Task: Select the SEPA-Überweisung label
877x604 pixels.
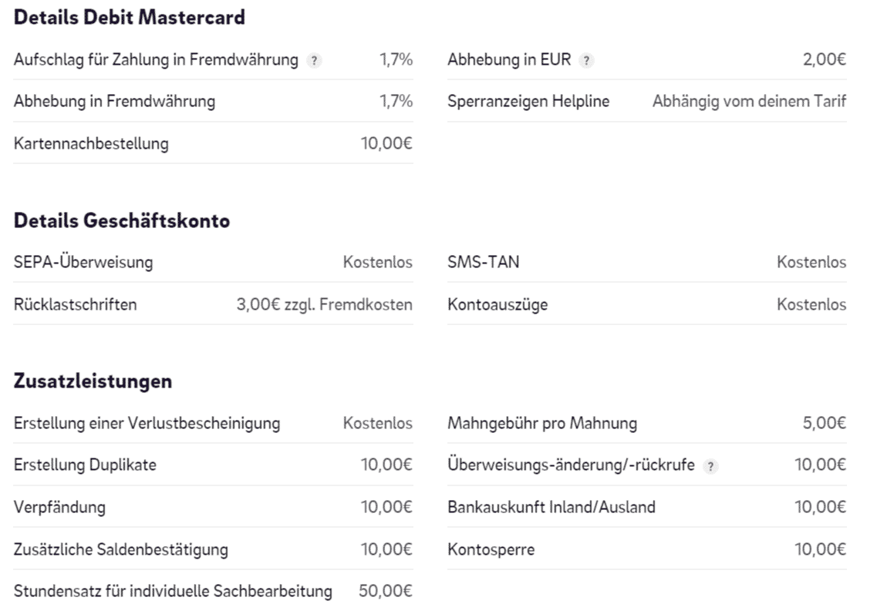Action: pos(83,262)
